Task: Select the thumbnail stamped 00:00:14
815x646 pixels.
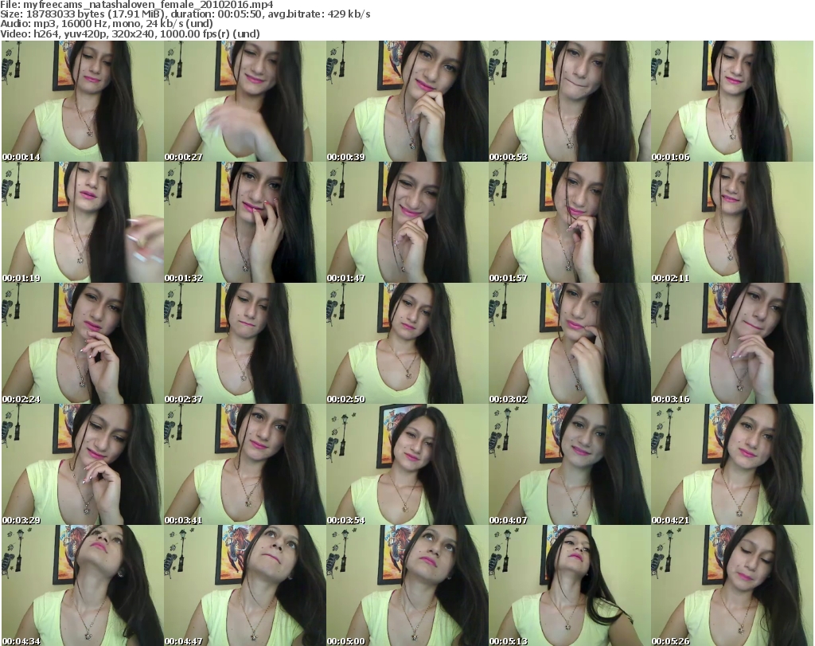Action: 83,101
